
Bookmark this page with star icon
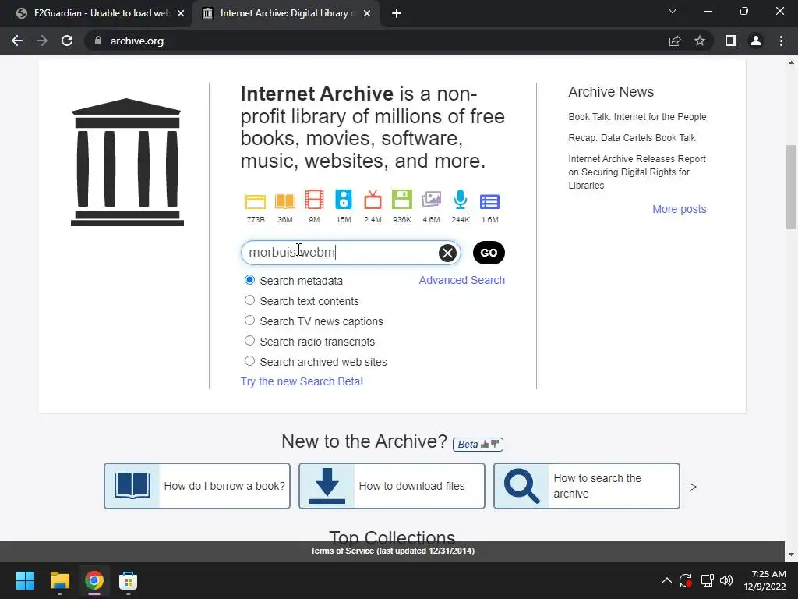click(x=700, y=41)
